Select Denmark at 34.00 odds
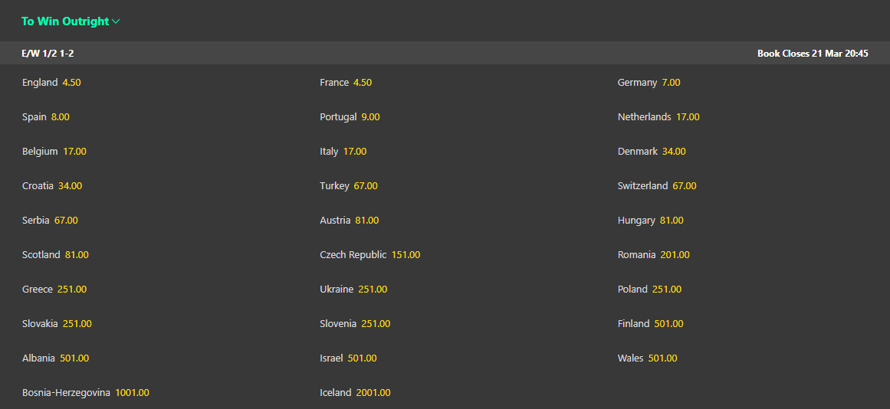The image size is (890, 409). tap(652, 152)
